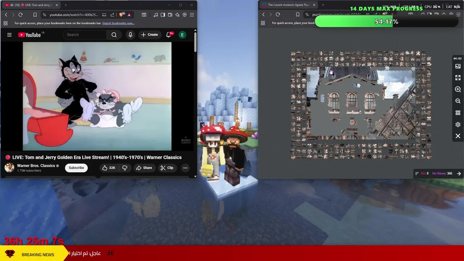Toggle puzzle fullscreen mode
464x261 pixels.
click(x=458, y=78)
